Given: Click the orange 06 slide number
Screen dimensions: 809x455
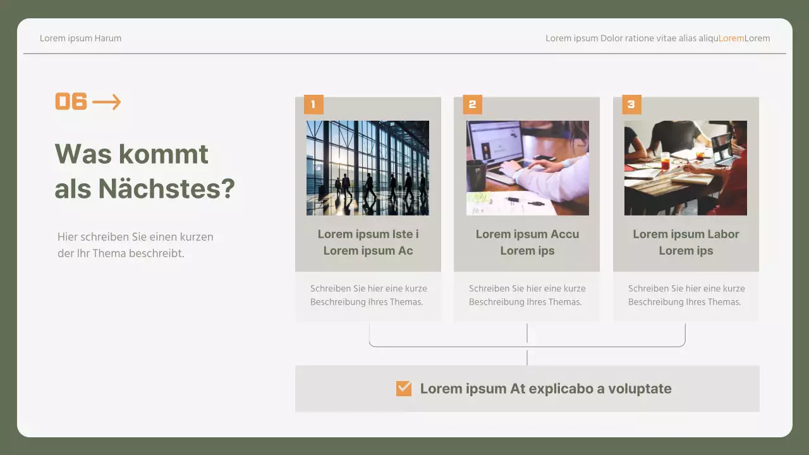Looking at the screenshot, I should click(x=71, y=102).
